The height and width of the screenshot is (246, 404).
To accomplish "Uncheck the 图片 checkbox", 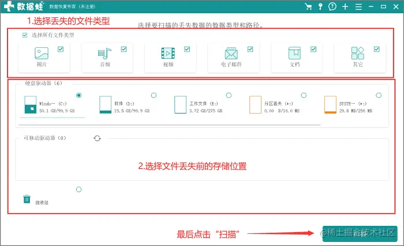I will [61, 49].
